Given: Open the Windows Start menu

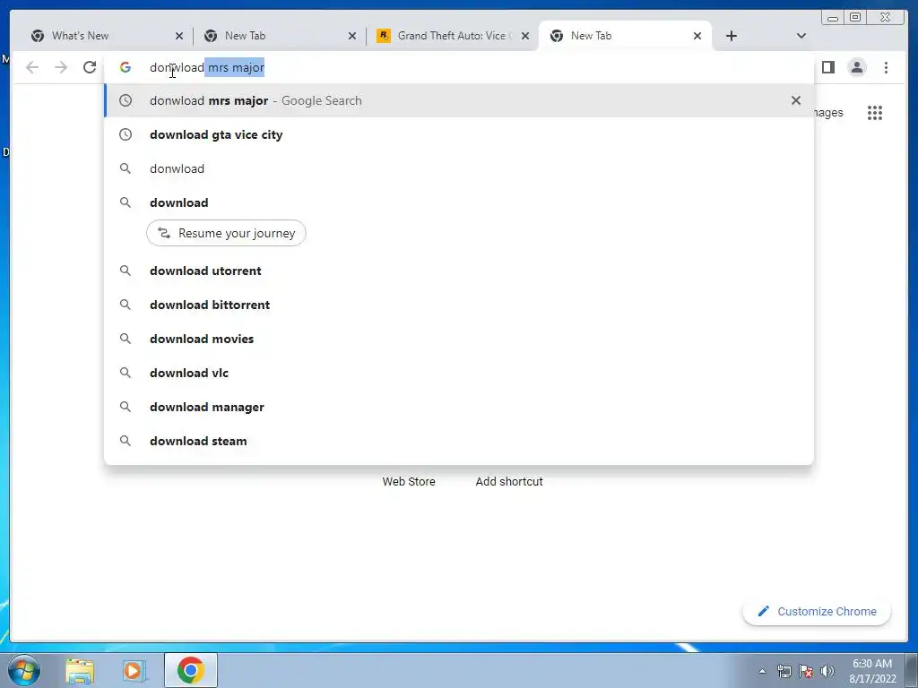Looking at the screenshot, I should point(24,670).
